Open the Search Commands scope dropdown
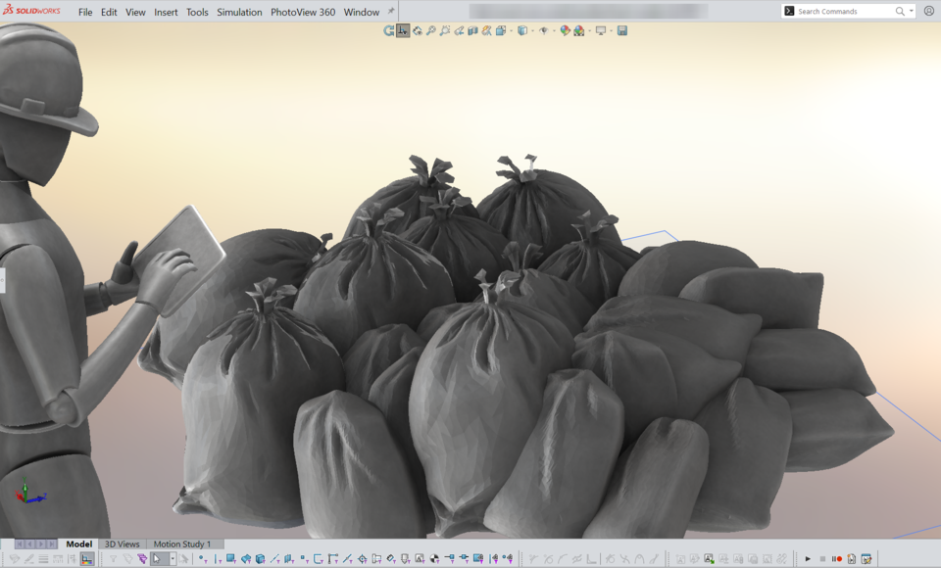 (x=911, y=11)
